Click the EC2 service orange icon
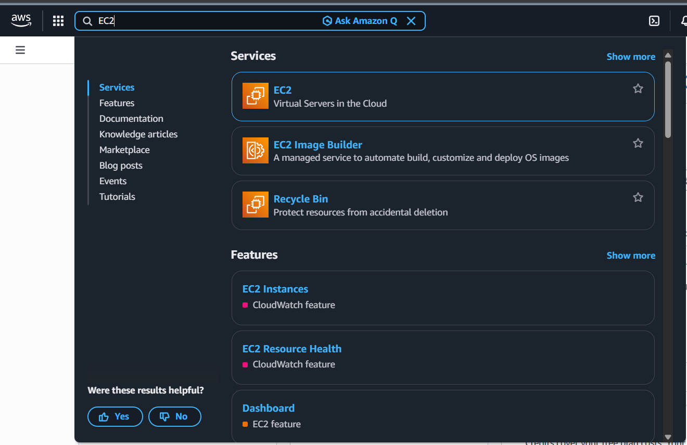The height and width of the screenshot is (445, 687). [256, 96]
